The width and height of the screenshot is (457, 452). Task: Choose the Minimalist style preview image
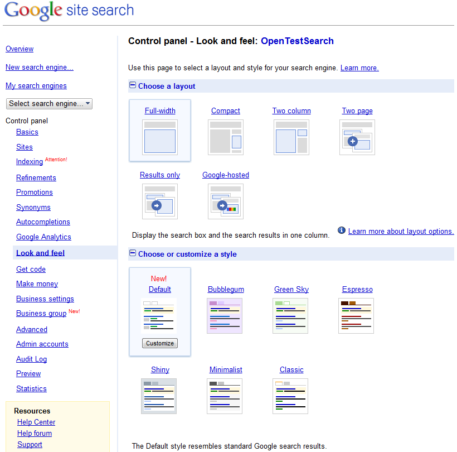tap(225, 396)
